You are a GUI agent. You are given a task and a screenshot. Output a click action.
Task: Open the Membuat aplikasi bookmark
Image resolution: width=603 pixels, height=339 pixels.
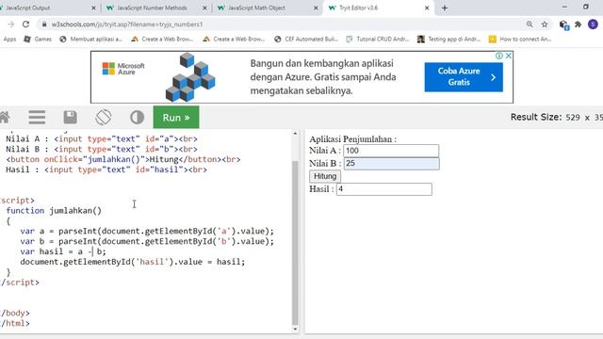pyautogui.click(x=90, y=39)
